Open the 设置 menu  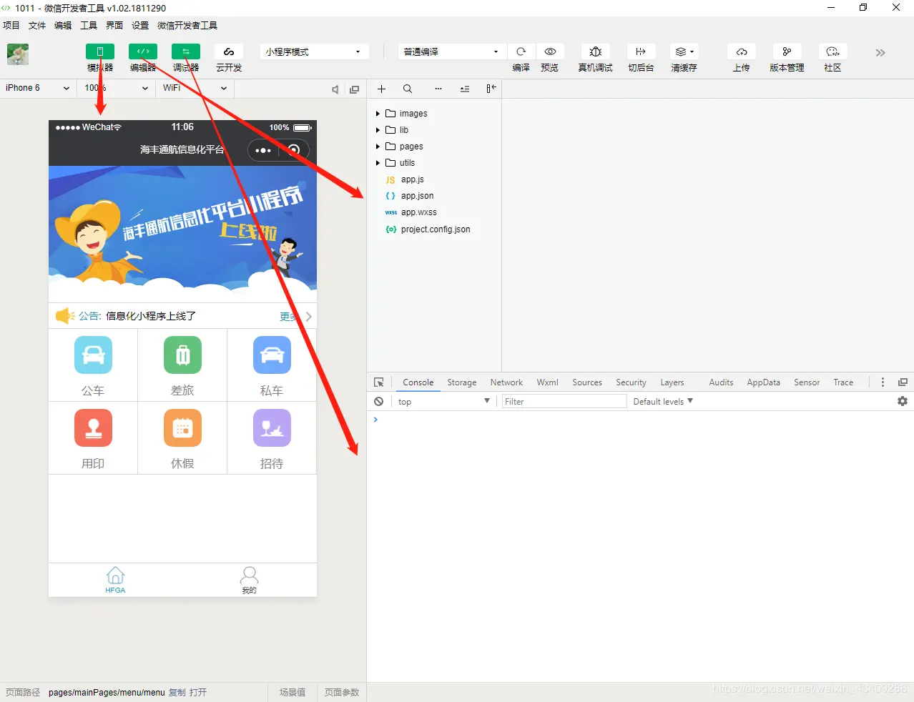coord(140,25)
